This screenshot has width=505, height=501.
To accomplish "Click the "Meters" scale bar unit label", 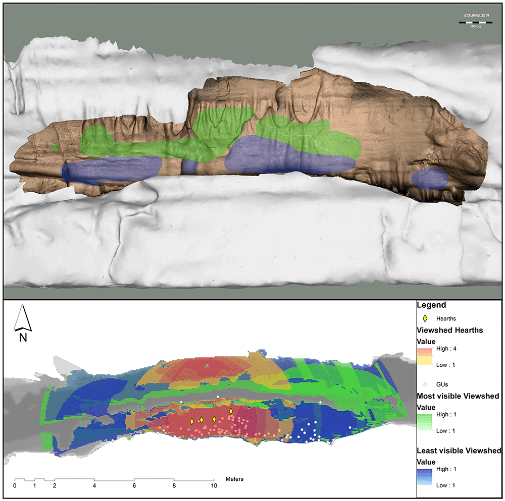I will pyautogui.click(x=234, y=479).
